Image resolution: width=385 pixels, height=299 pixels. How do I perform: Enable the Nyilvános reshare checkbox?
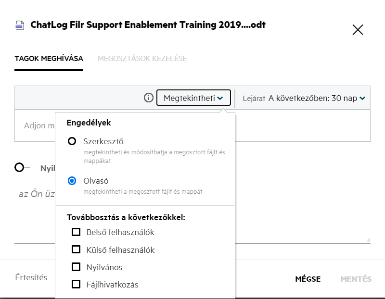[76, 267]
